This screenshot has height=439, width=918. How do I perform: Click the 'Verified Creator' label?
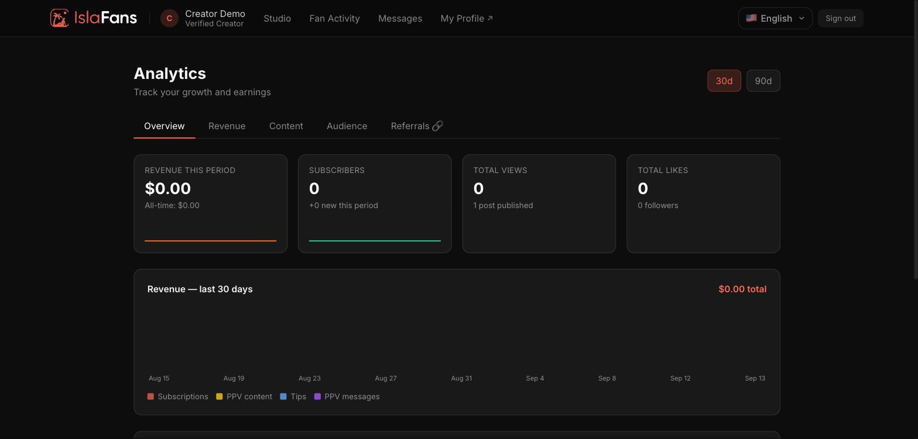pyautogui.click(x=214, y=24)
